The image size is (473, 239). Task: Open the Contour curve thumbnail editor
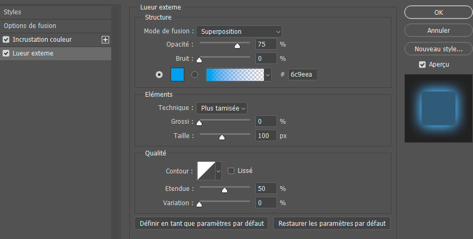pos(206,171)
